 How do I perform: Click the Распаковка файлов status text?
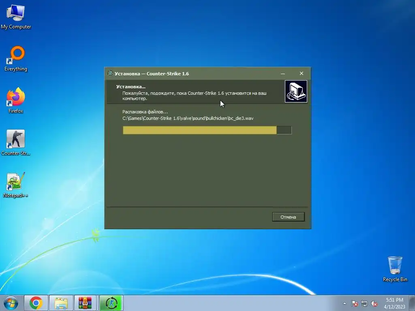[x=145, y=112]
